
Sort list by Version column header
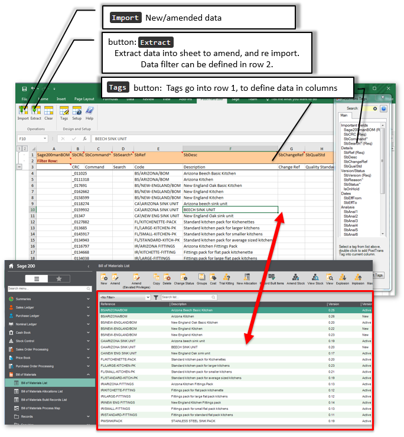344,304
